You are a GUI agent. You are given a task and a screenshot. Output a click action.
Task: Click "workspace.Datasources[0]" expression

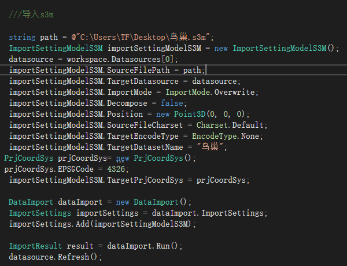[120, 59]
